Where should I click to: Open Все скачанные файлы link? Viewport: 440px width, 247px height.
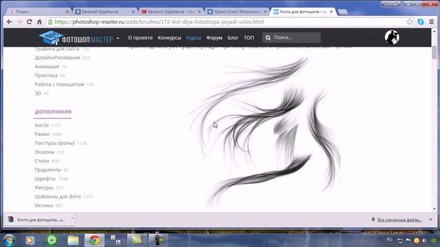point(399,220)
